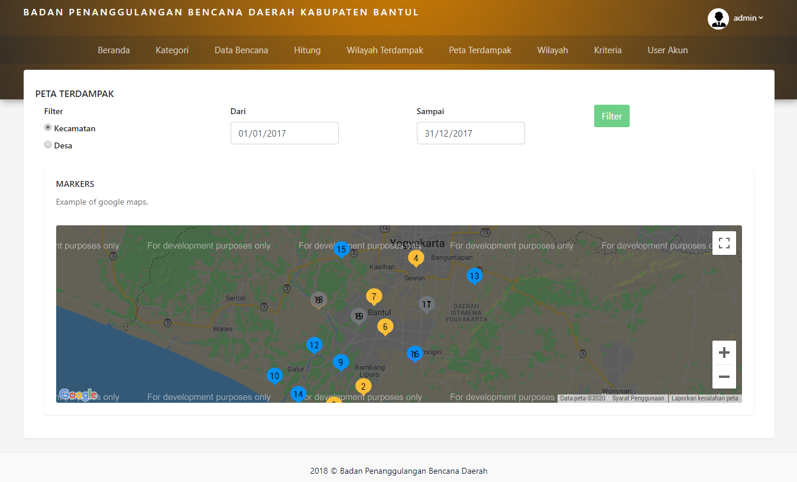Click Laporkan kesalahan peta link

(x=705, y=399)
